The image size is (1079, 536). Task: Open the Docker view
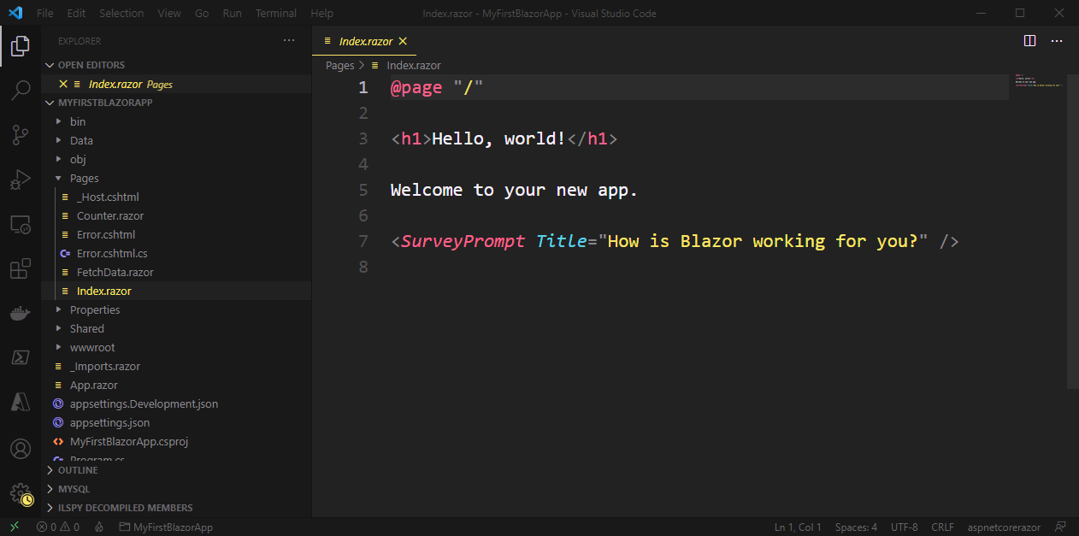21,314
